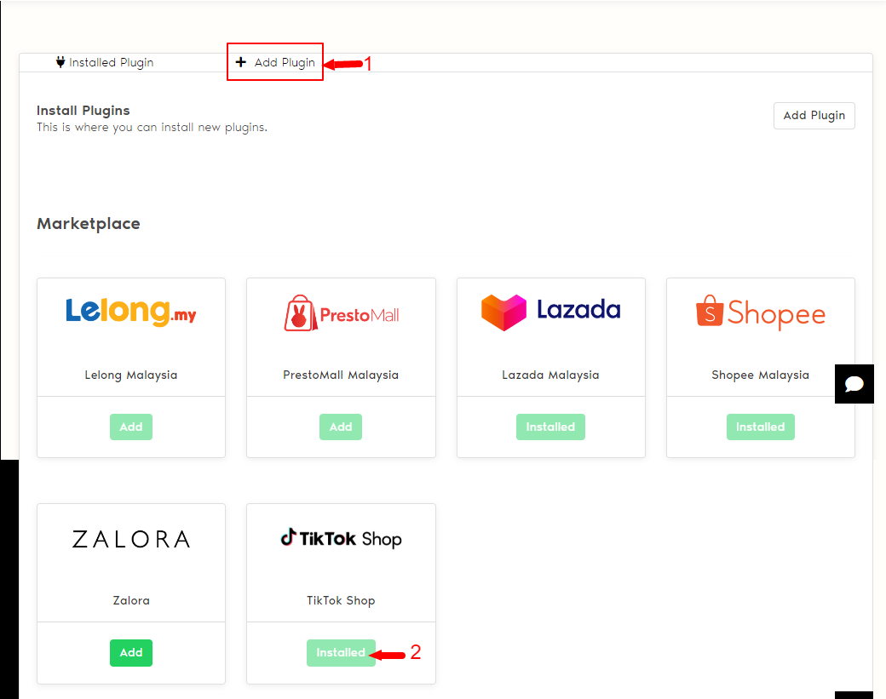Viewport: 886px width, 699px height.
Task: Click the TikTok Shop logo
Action: (341, 538)
